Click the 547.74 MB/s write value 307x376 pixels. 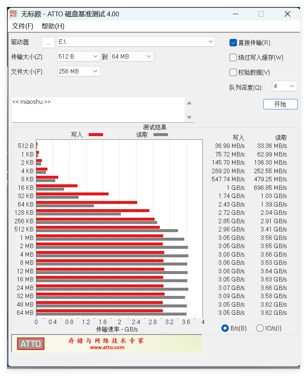[x=228, y=179]
